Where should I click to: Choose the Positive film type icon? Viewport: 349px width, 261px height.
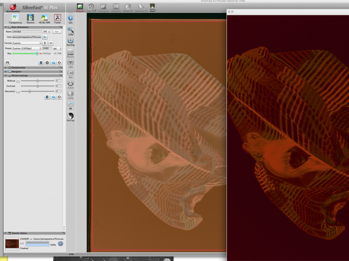30,19
